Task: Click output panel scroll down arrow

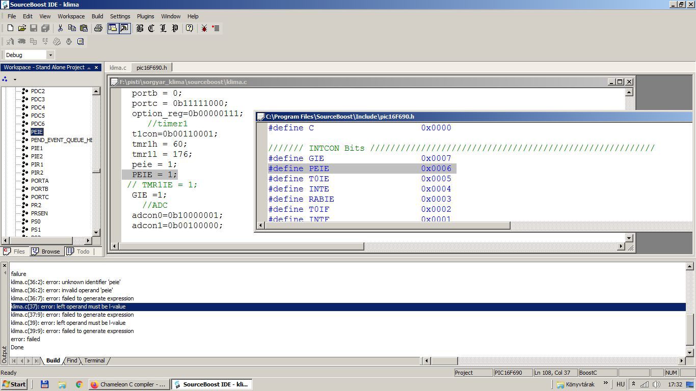Action: [690, 352]
